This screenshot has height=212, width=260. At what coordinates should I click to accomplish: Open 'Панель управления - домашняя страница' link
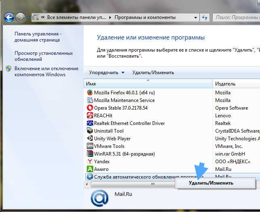(x=38, y=37)
